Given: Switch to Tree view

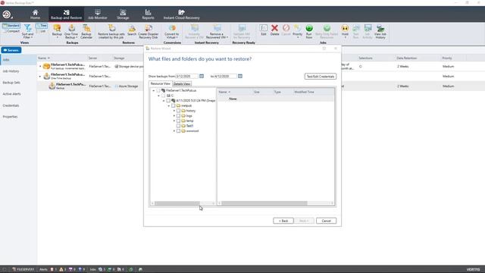Looking at the screenshot, I should pyautogui.click(x=42, y=26).
